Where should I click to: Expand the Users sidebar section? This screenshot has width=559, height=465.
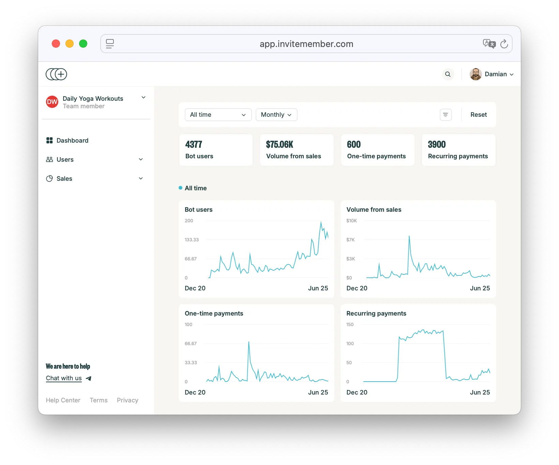[x=141, y=159]
